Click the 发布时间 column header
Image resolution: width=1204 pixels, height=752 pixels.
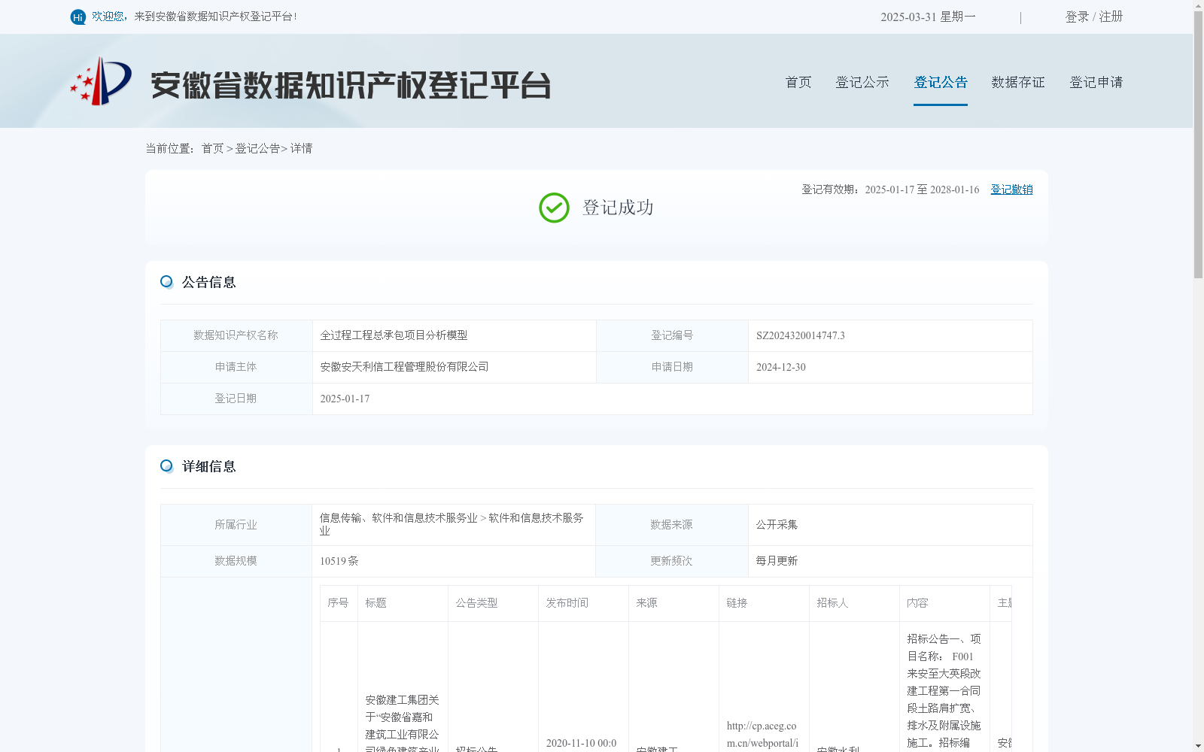583,603
